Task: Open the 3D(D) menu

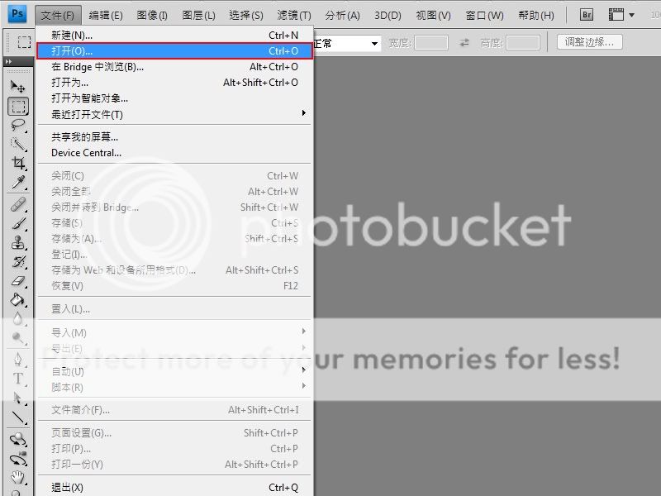Action: 388,16
